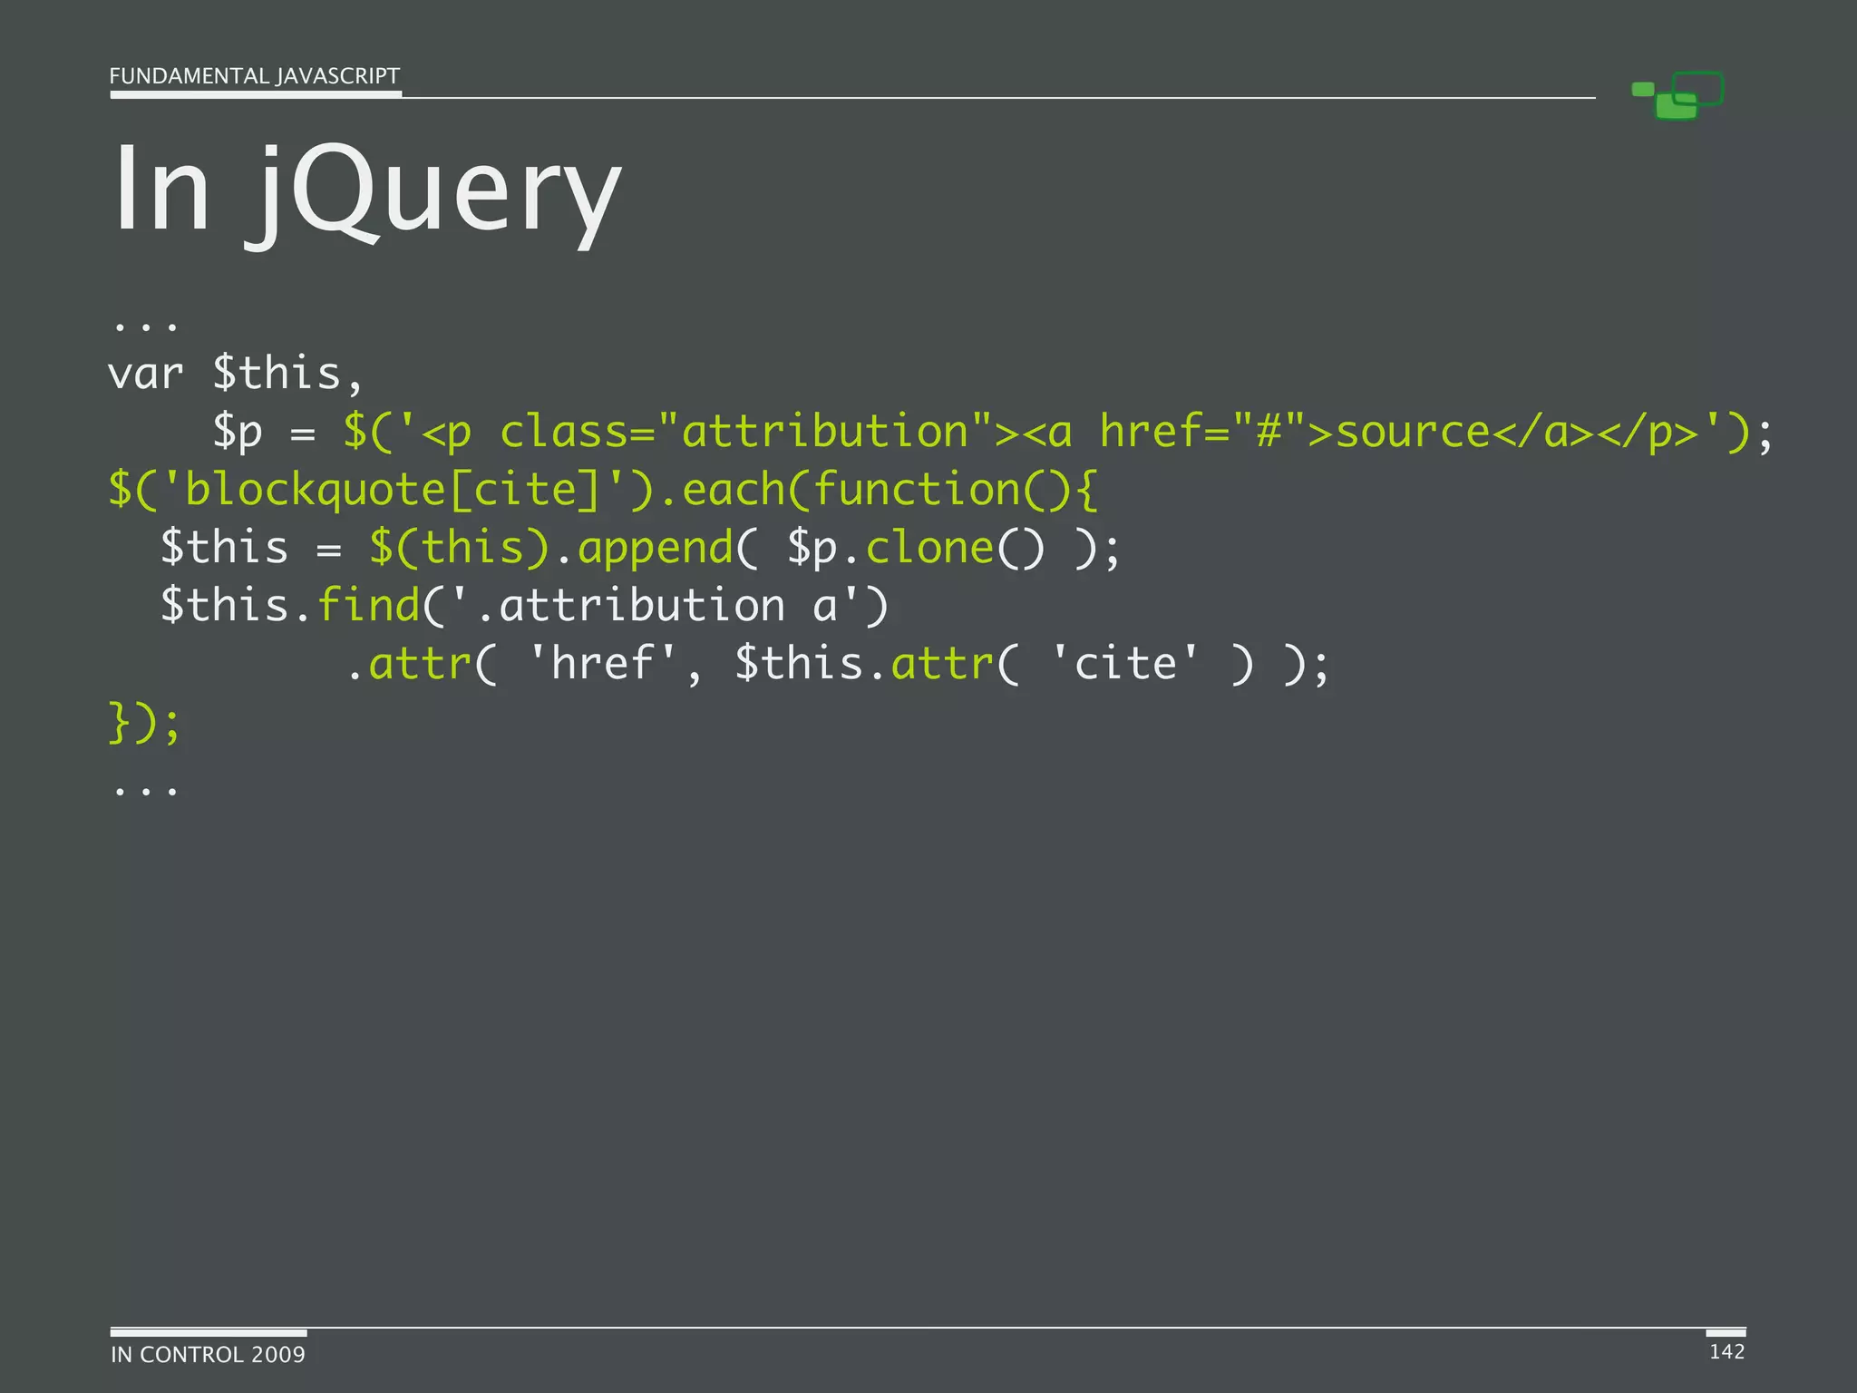Click the first .attr method call
1857x1393 pixels.
(x=419, y=664)
